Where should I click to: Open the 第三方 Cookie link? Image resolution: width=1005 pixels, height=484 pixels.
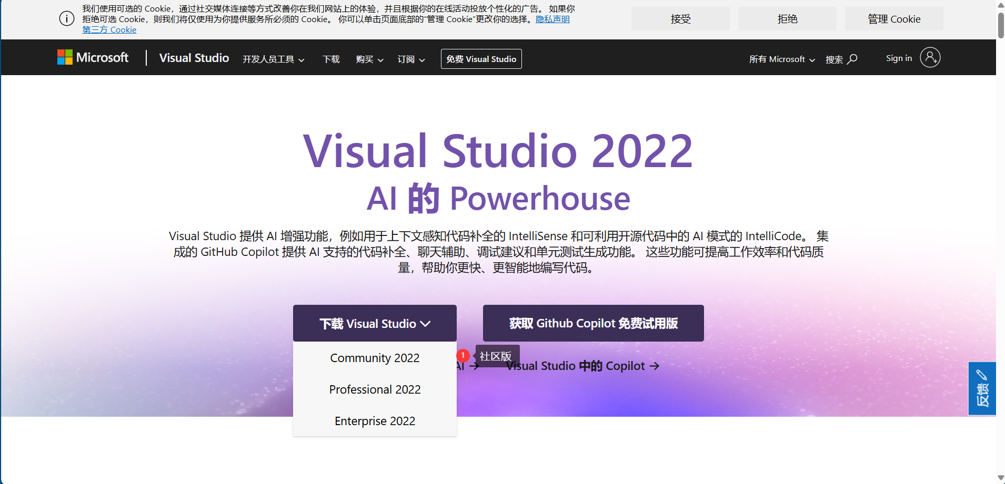[109, 30]
